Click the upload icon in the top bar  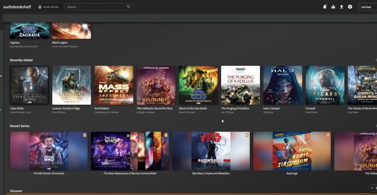(x=341, y=7)
